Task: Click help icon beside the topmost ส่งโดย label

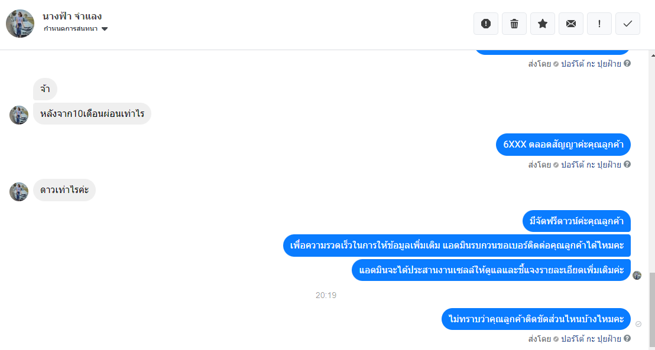Action: (627, 63)
